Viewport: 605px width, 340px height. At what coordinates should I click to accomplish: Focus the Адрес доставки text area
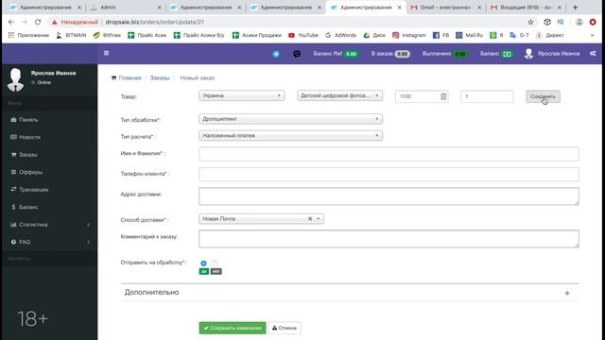[x=389, y=196]
